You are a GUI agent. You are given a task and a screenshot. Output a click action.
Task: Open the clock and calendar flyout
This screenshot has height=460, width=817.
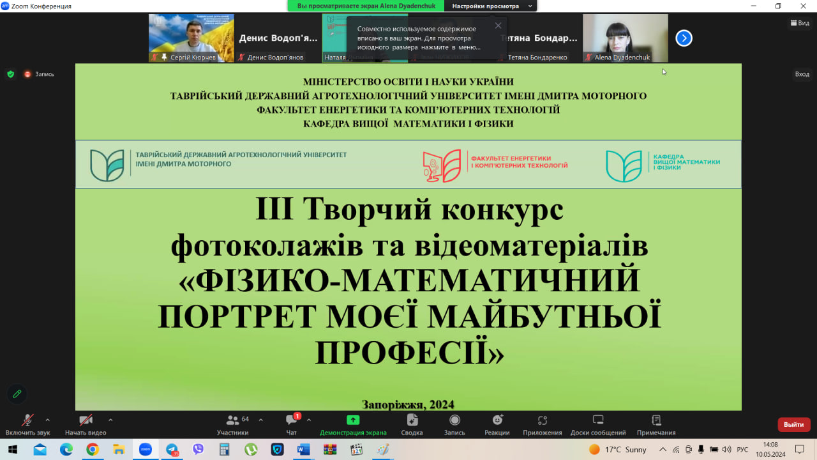pyautogui.click(x=771, y=450)
